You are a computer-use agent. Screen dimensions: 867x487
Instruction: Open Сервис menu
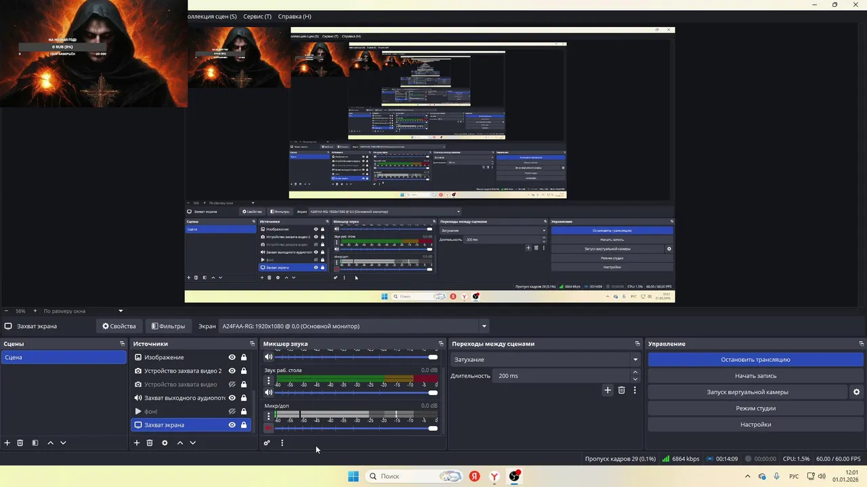(x=257, y=16)
